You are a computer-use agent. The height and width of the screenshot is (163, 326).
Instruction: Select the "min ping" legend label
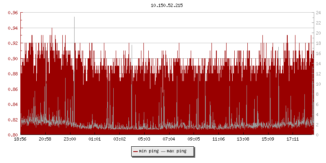[149, 151]
